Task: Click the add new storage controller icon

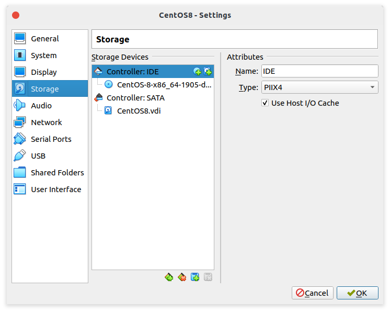Action: click(169, 277)
